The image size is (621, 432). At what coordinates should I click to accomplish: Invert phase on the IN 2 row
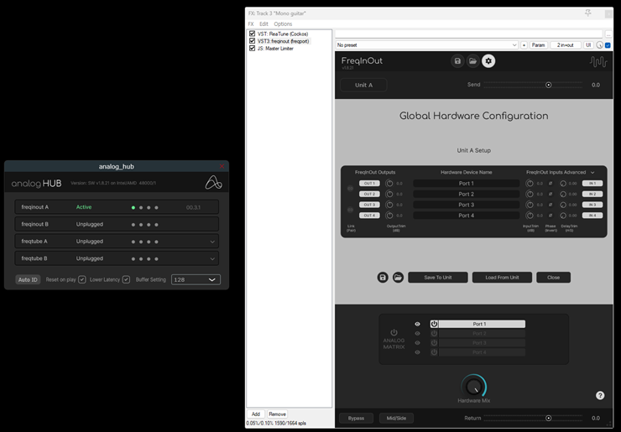[551, 194]
